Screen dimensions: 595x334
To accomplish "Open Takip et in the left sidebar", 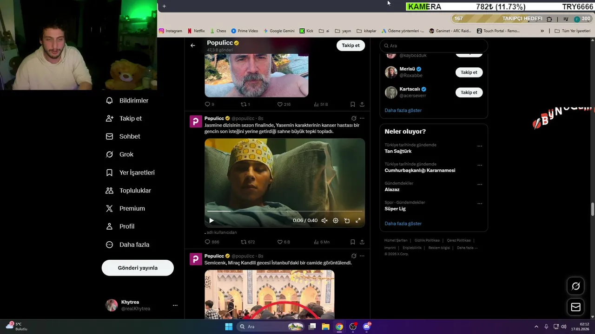I will tap(124, 118).
